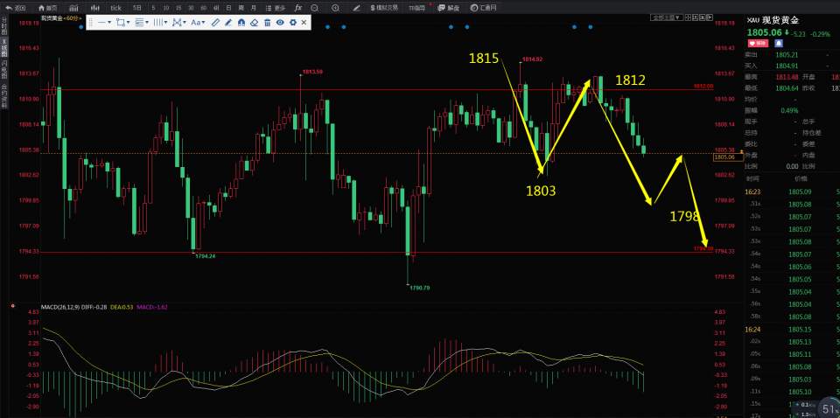Expand the 更多 more periods list
Viewport: 840px width, 418px height.
pyautogui.click(x=276, y=8)
